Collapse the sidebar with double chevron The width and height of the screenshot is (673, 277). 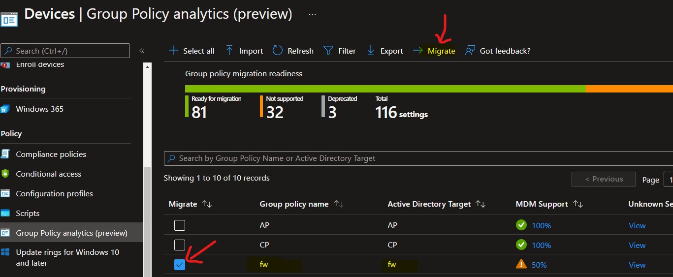click(142, 51)
